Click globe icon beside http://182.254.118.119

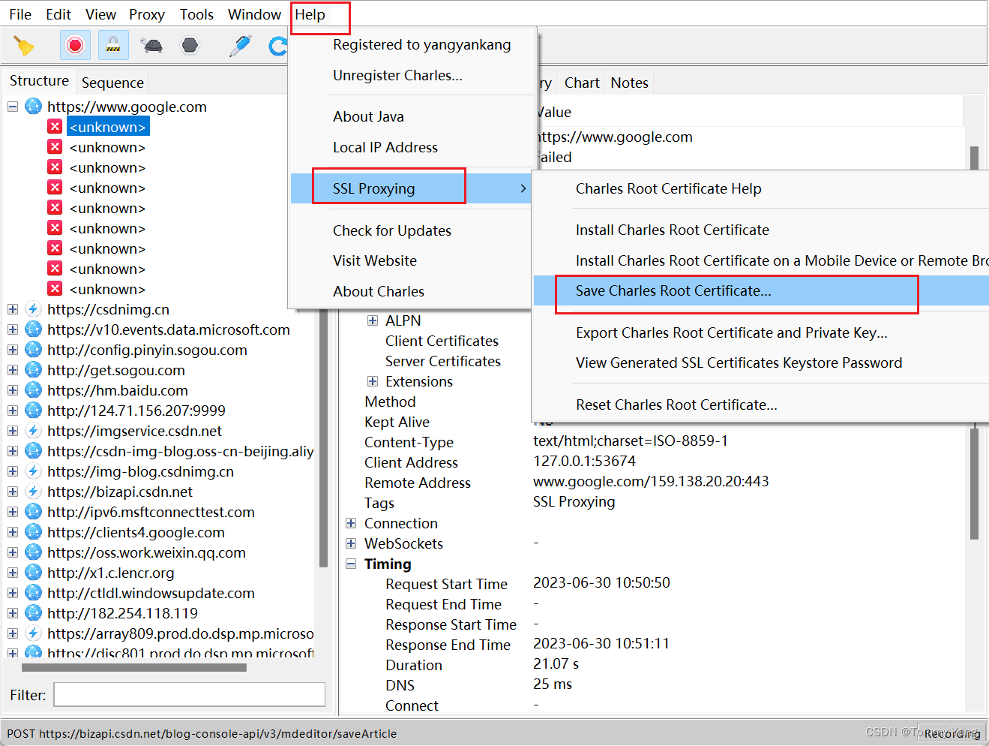click(33, 613)
